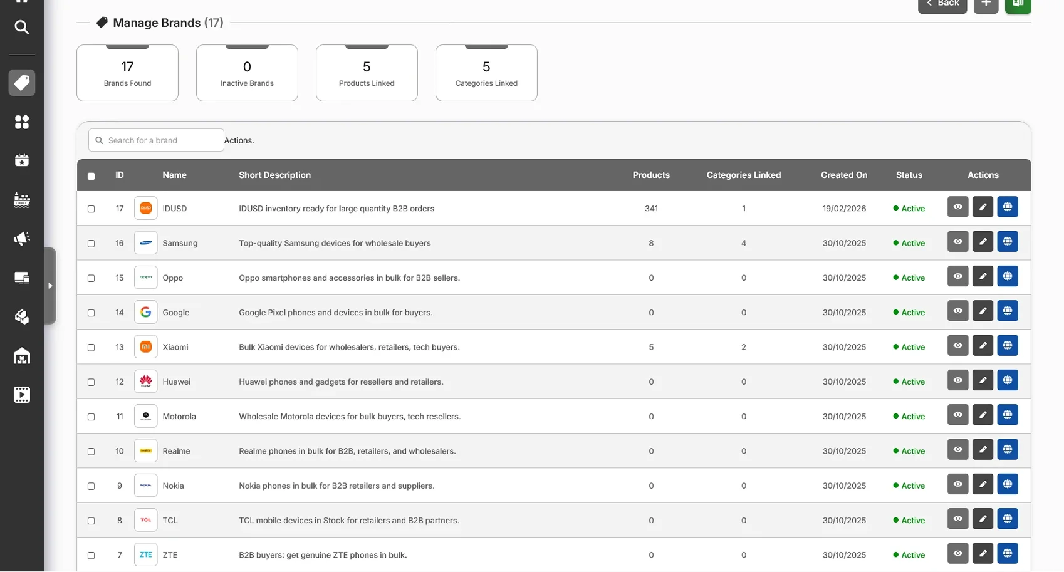1064x572 pixels.
Task: Select the Brands Found stat card
Action: point(127,73)
